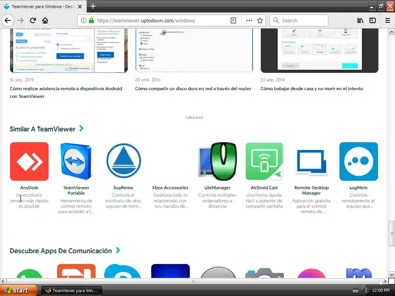Open the AirDroid Cast icon
The height and width of the screenshot is (296, 395).
pos(264,161)
